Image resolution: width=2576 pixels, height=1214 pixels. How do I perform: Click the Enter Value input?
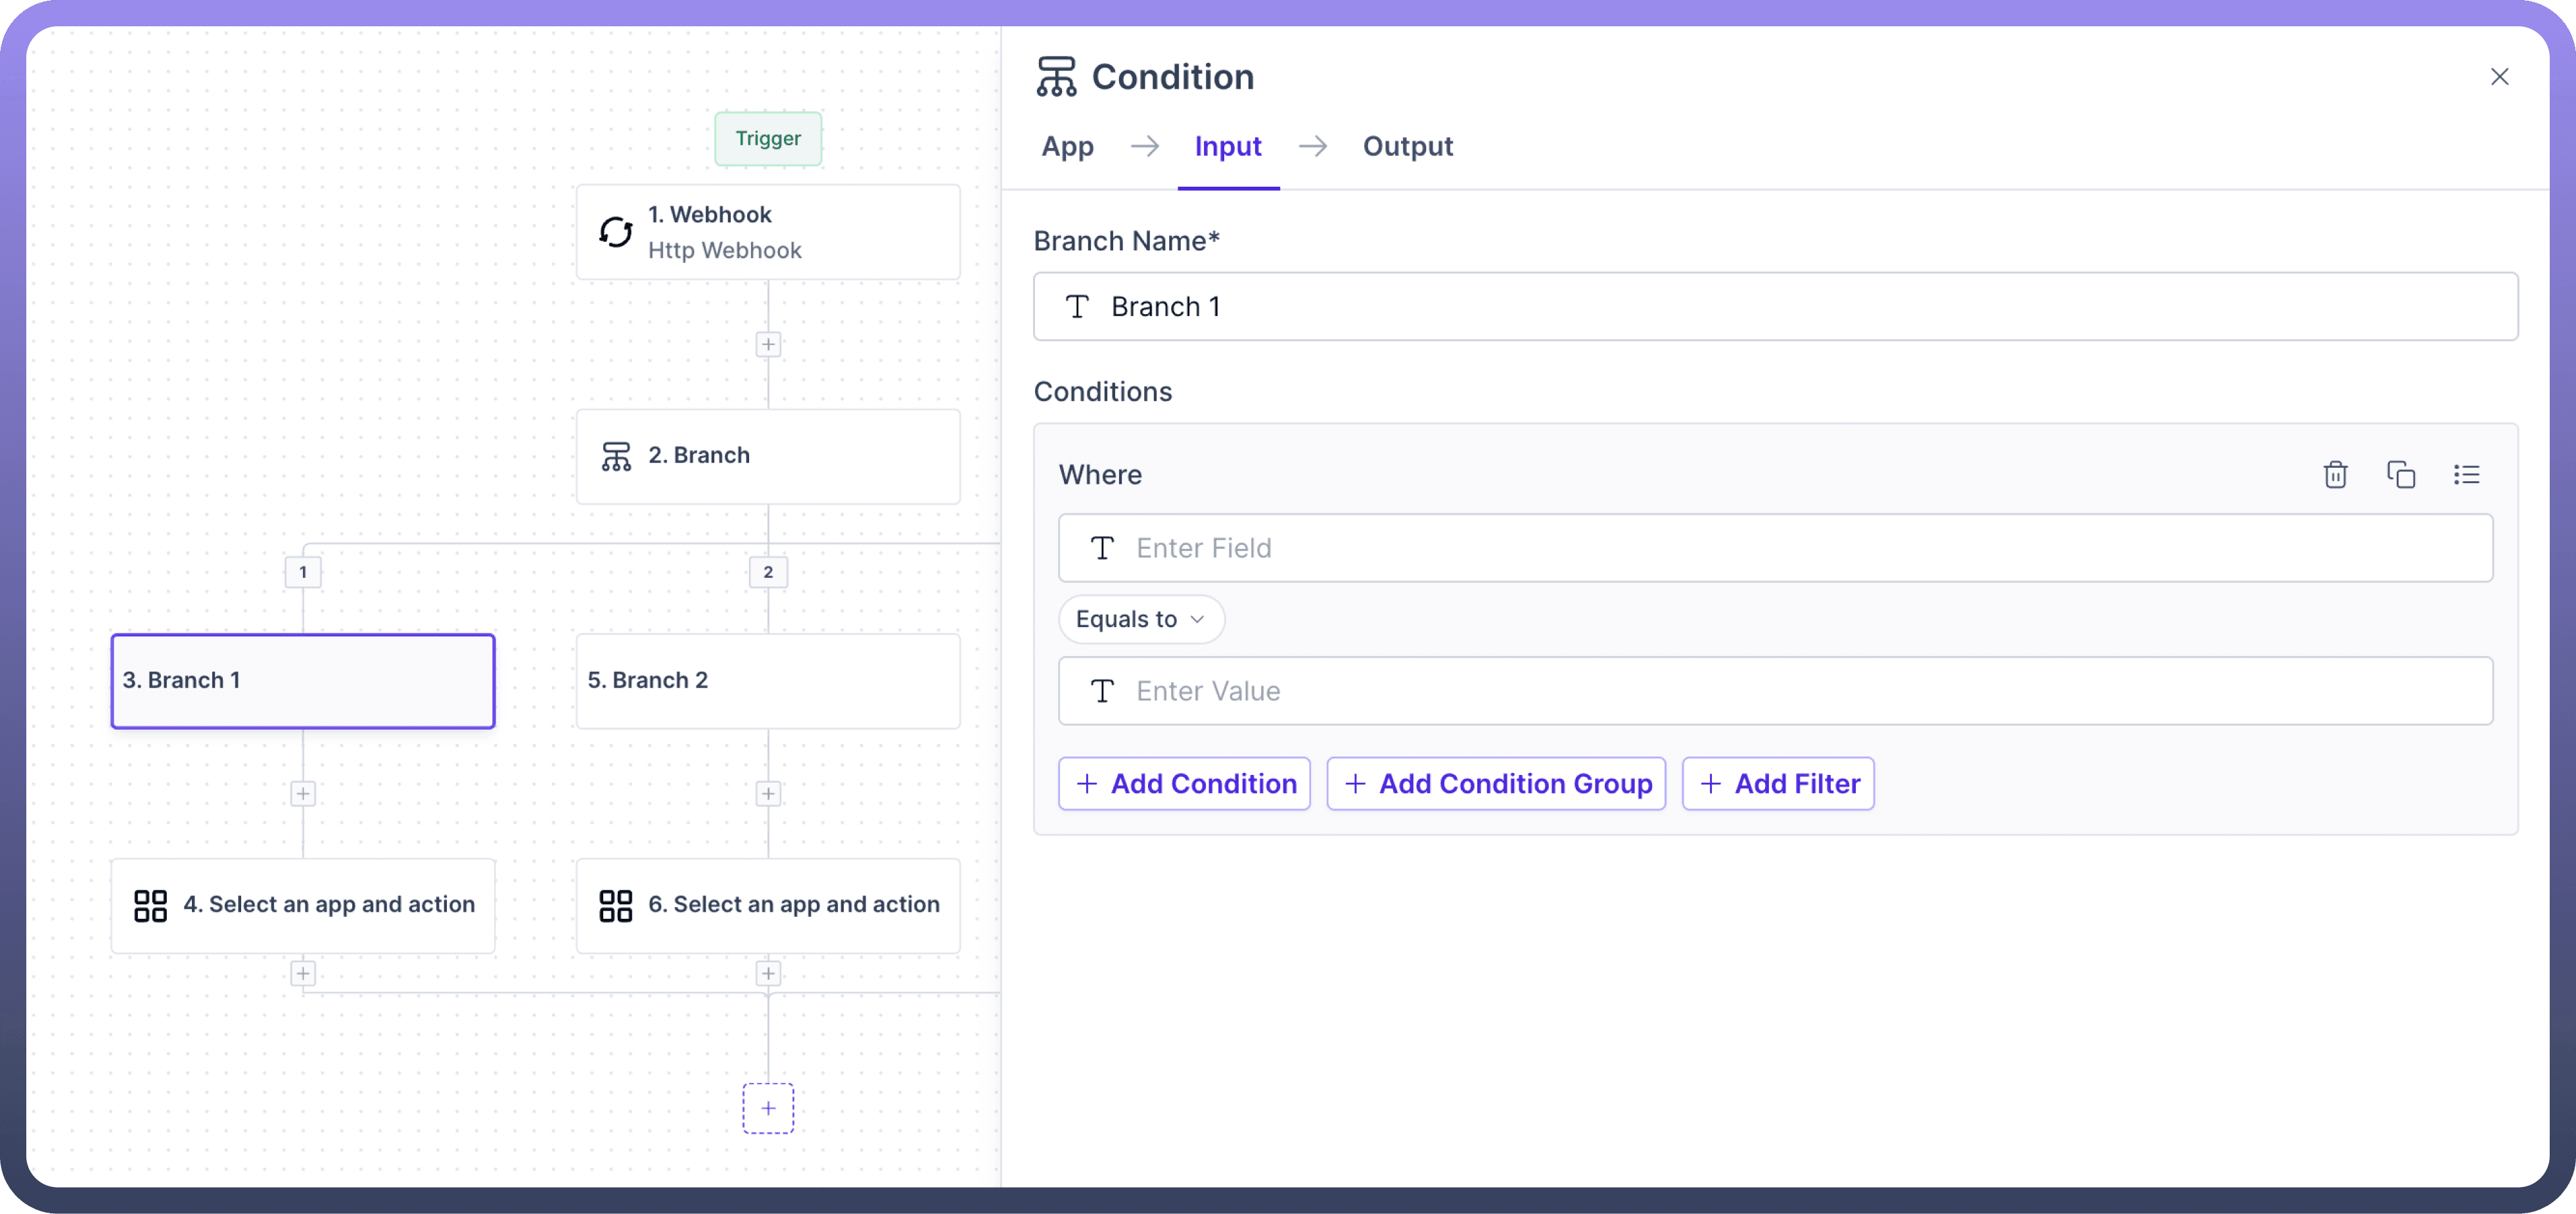coord(1775,691)
